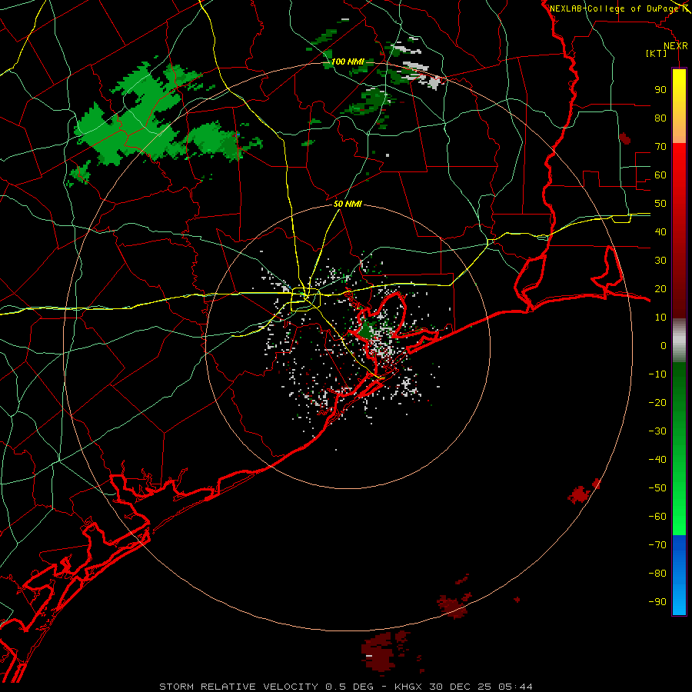Screen dimensions: 692x692
Task: Click the NEXR label above the scale
Action: pyautogui.click(x=675, y=46)
